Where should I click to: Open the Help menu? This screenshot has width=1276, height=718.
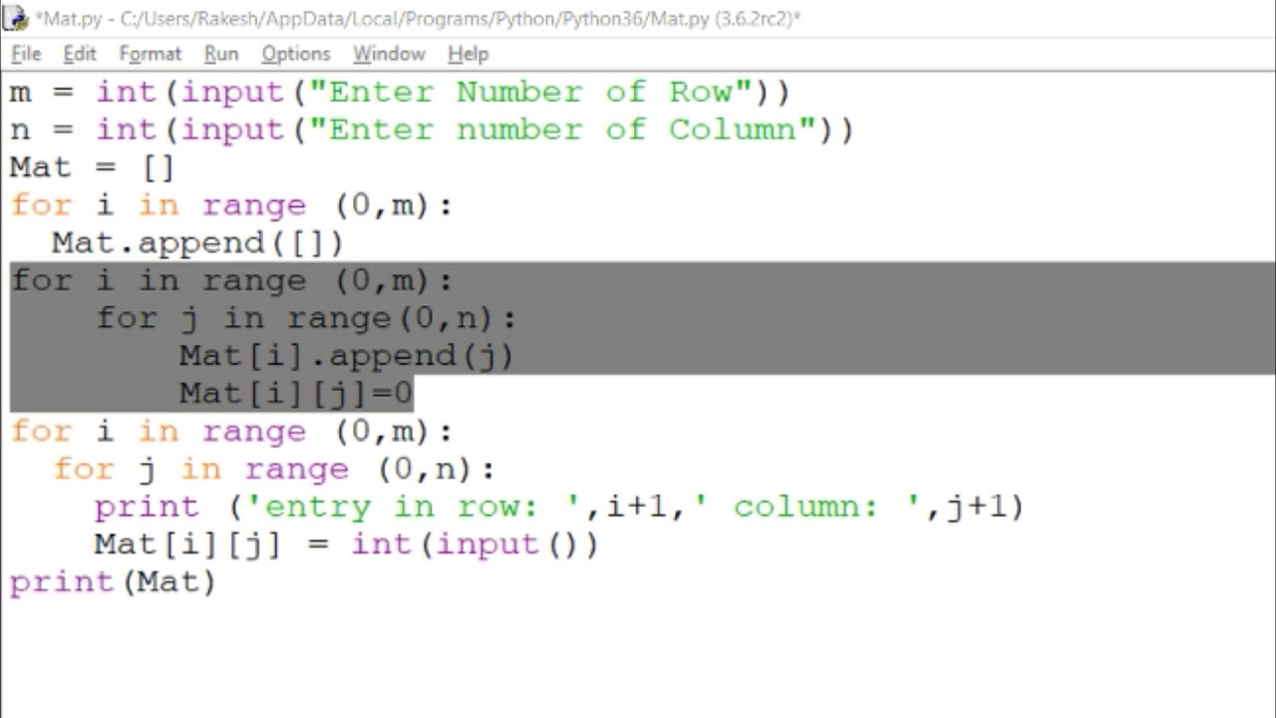(468, 54)
